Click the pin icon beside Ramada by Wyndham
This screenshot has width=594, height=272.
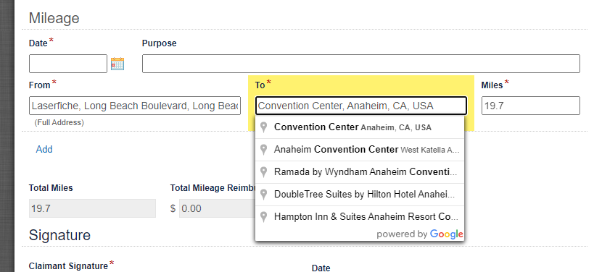click(264, 172)
